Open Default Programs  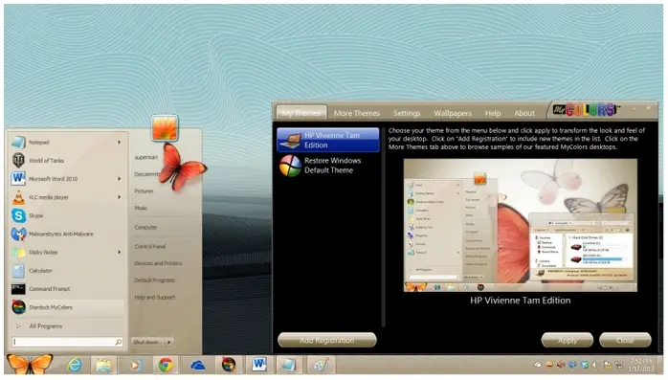coord(154,279)
